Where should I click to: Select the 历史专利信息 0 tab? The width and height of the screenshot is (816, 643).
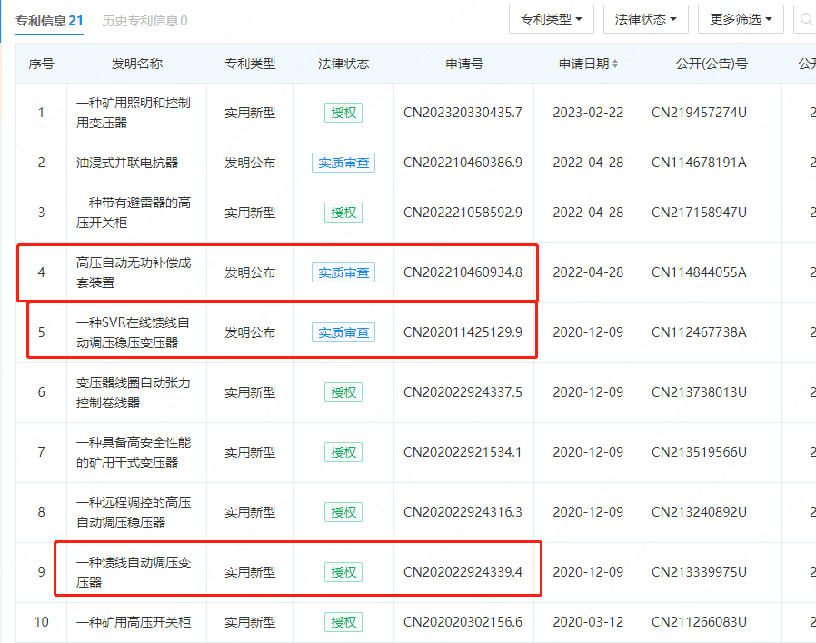144,20
